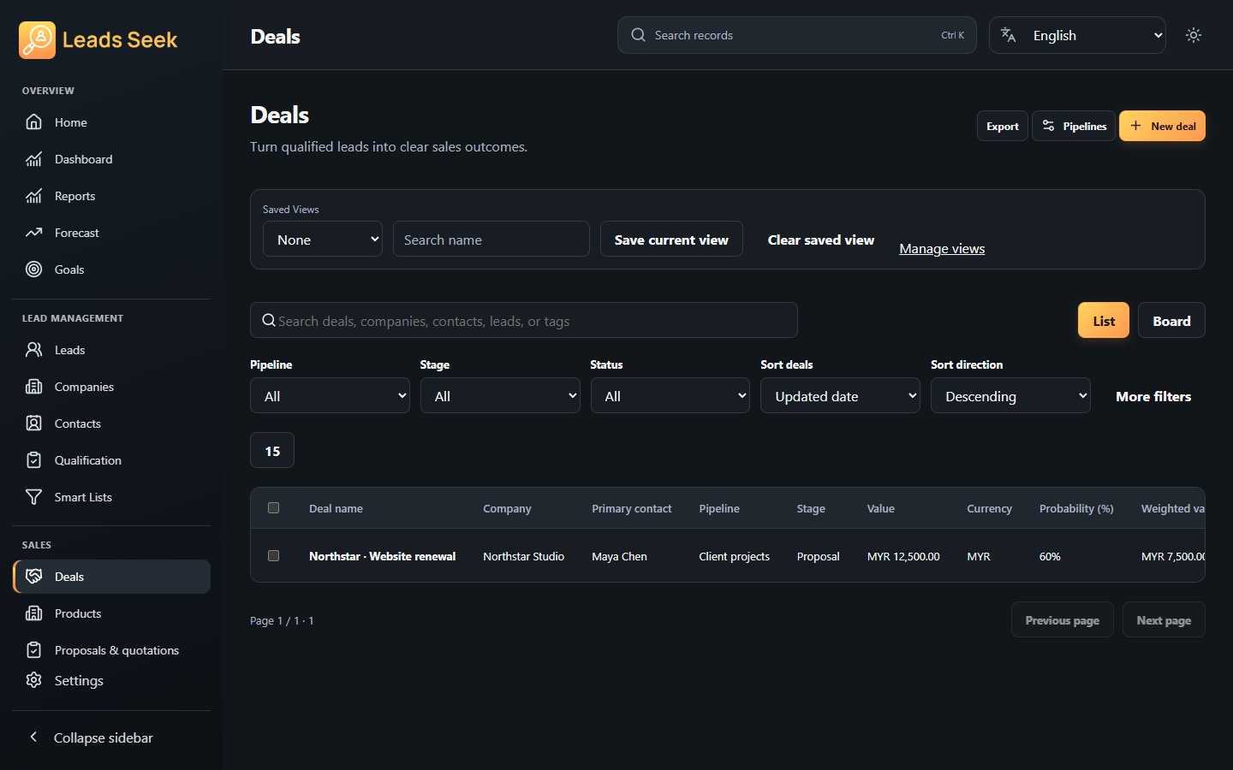Toggle light theme with sun icon
Screen dimensions: 1233x770
pyautogui.click(x=1194, y=35)
